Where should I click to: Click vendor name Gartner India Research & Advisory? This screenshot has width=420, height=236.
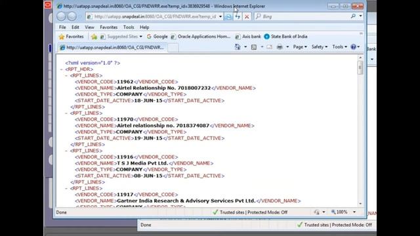click(186, 201)
